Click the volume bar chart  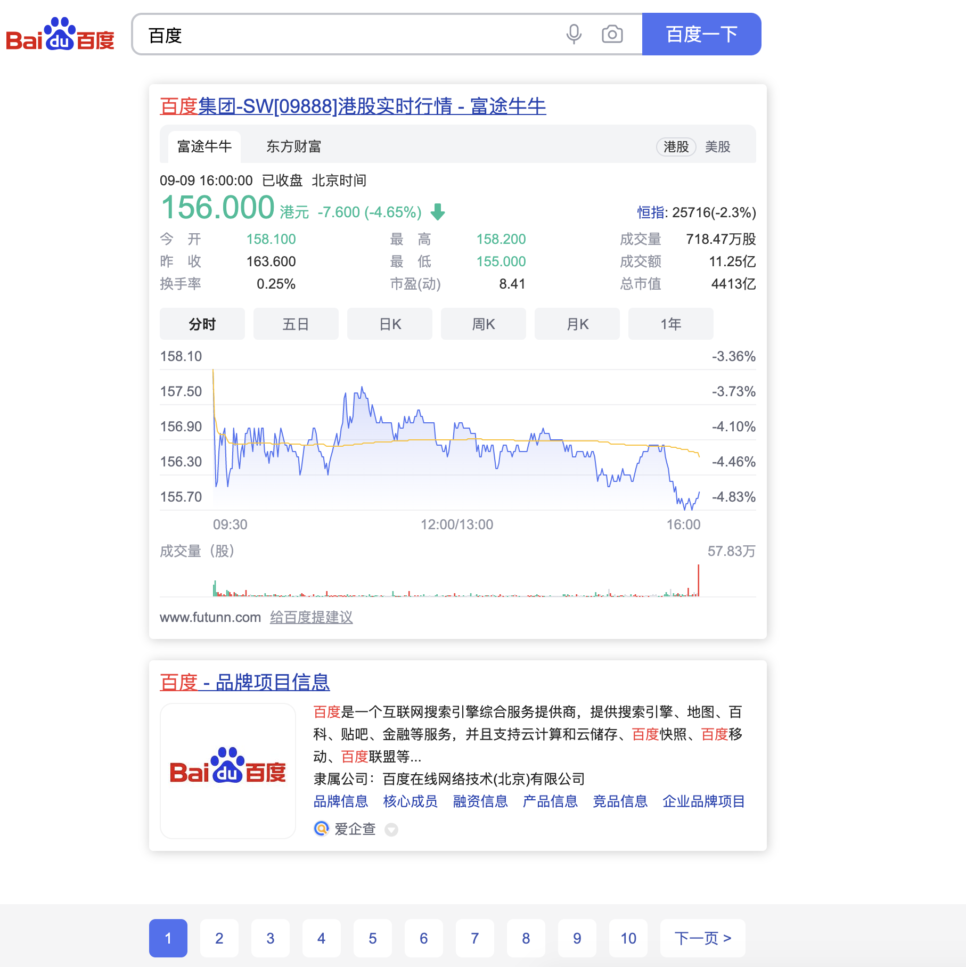tap(456, 580)
